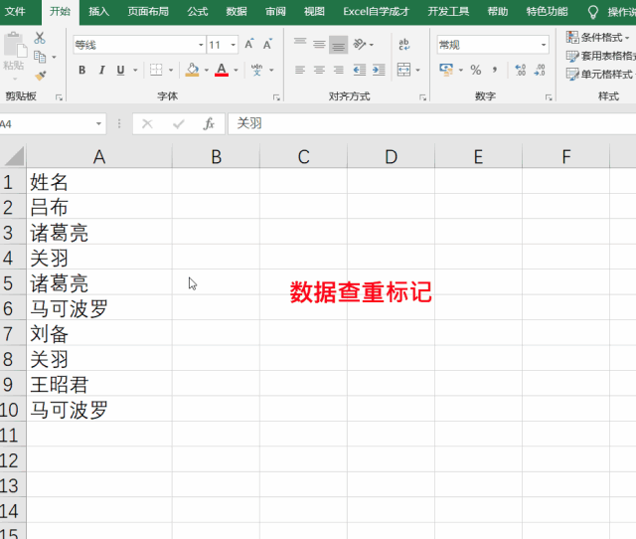The width and height of the screenshot is (636, 539).
Task: Click the Paste clipboard icon
Action: point(15,45)
